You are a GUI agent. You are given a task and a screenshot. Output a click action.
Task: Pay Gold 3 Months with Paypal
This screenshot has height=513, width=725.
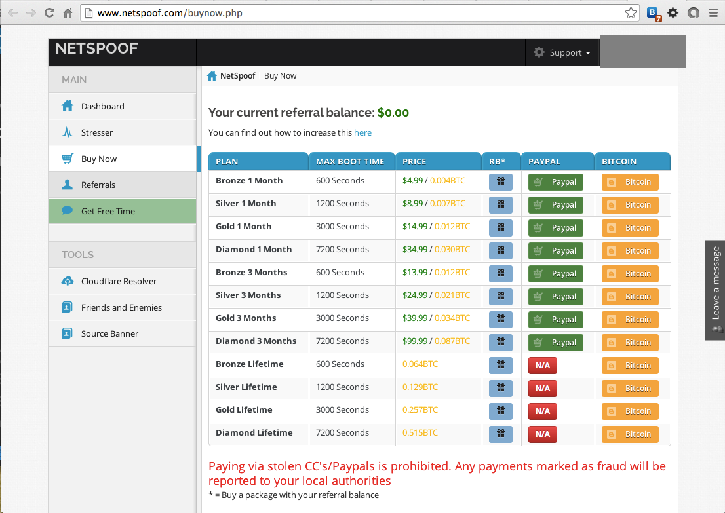pyautogui.click(x=556, y=319)
